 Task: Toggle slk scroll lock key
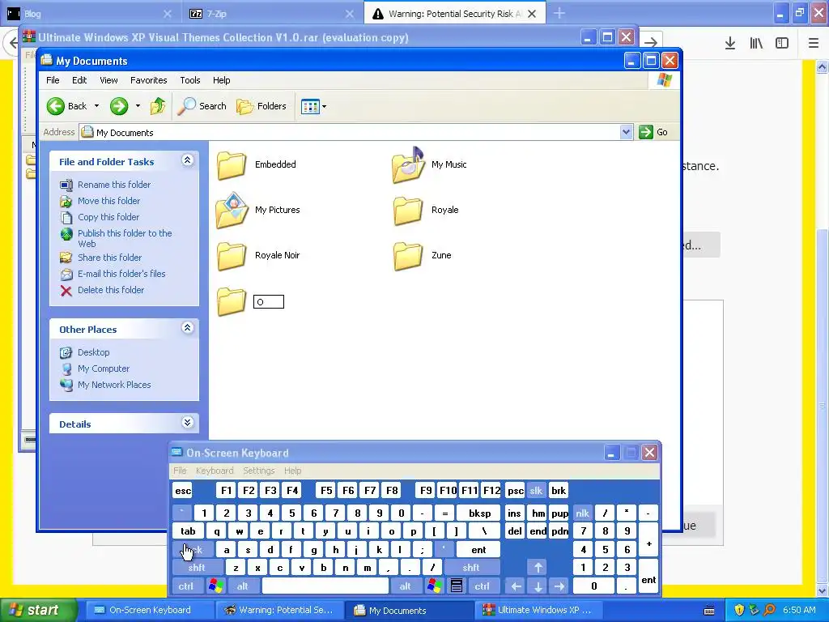[x=536, y=491]
